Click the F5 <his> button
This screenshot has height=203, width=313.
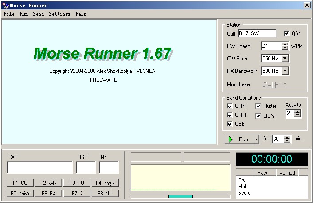pyautogui.click(x=20, y=193)
